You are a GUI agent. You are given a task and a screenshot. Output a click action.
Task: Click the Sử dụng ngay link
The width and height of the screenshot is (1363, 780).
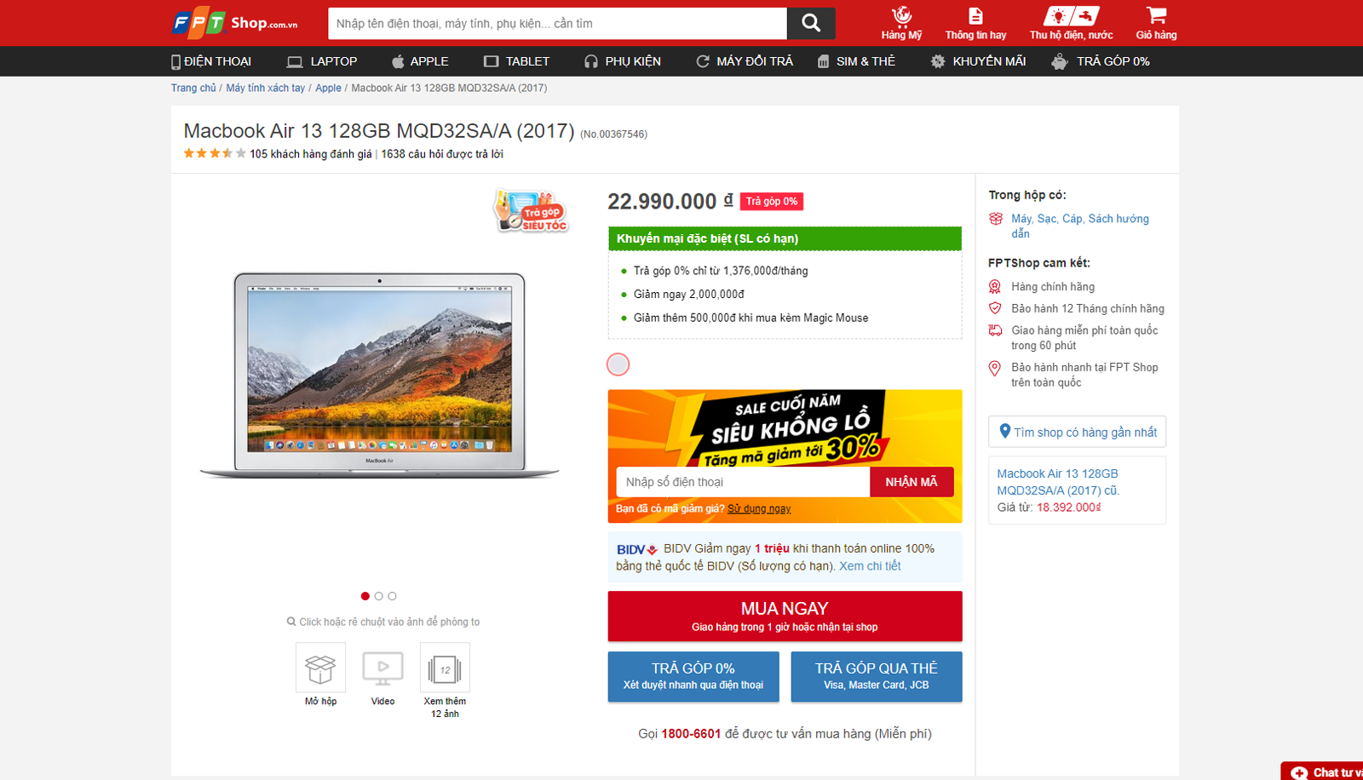[759, 508]
